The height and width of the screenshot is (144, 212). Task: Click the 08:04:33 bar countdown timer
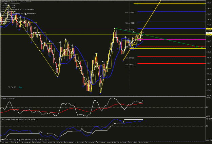(12, 88)
